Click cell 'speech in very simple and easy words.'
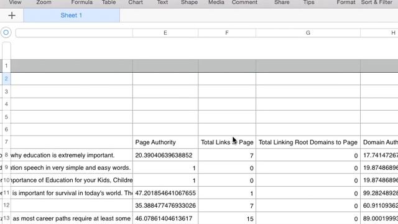This screenshot has height=224, width=398. (72, 168)
